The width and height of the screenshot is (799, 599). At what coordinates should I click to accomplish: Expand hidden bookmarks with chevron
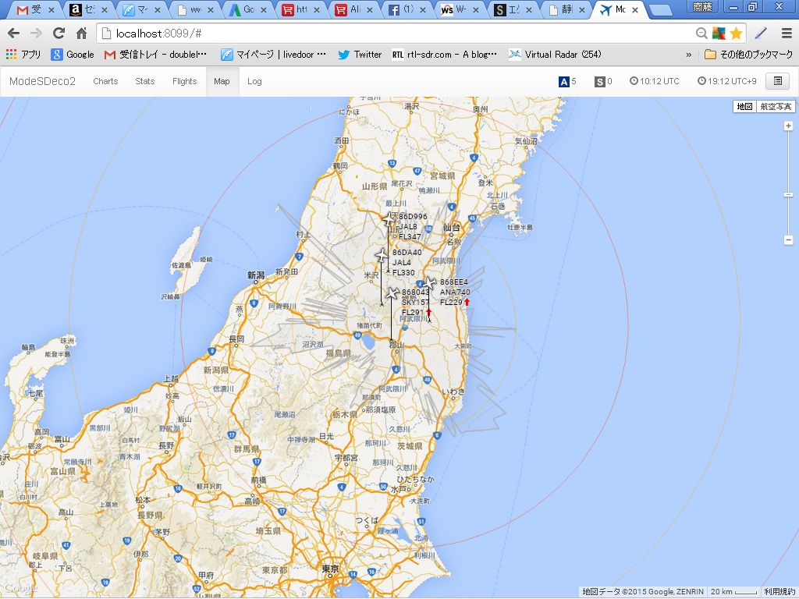(x=689, y=54)
